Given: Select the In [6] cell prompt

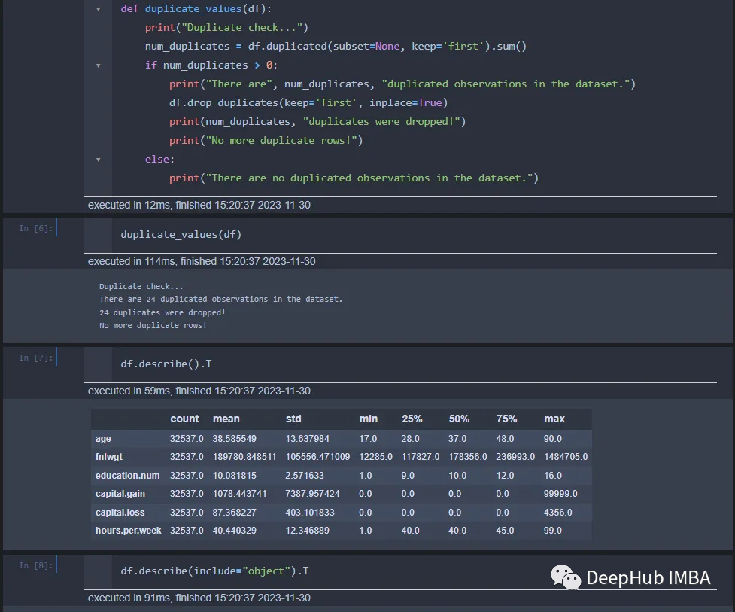Looking at the screenshot, I should pyautogui.click(x=36, y=228).
